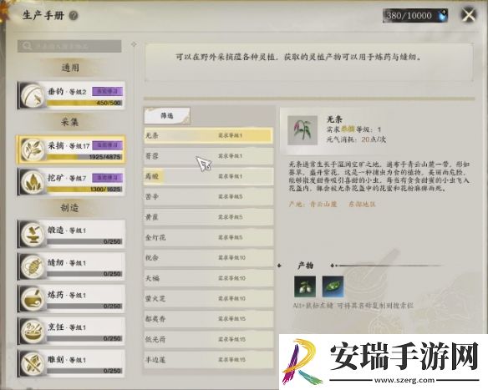This screenshot has width=488, height=390.
Task: Click the first product item thumbnail under 产物
Action: 305,286
